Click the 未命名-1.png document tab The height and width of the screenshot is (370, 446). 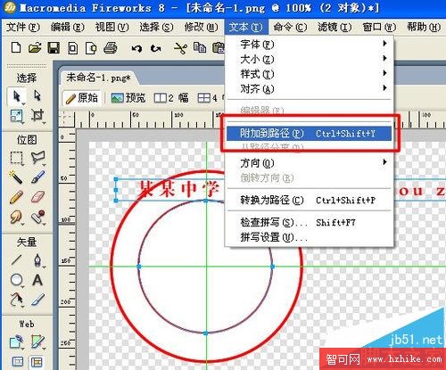98,78
